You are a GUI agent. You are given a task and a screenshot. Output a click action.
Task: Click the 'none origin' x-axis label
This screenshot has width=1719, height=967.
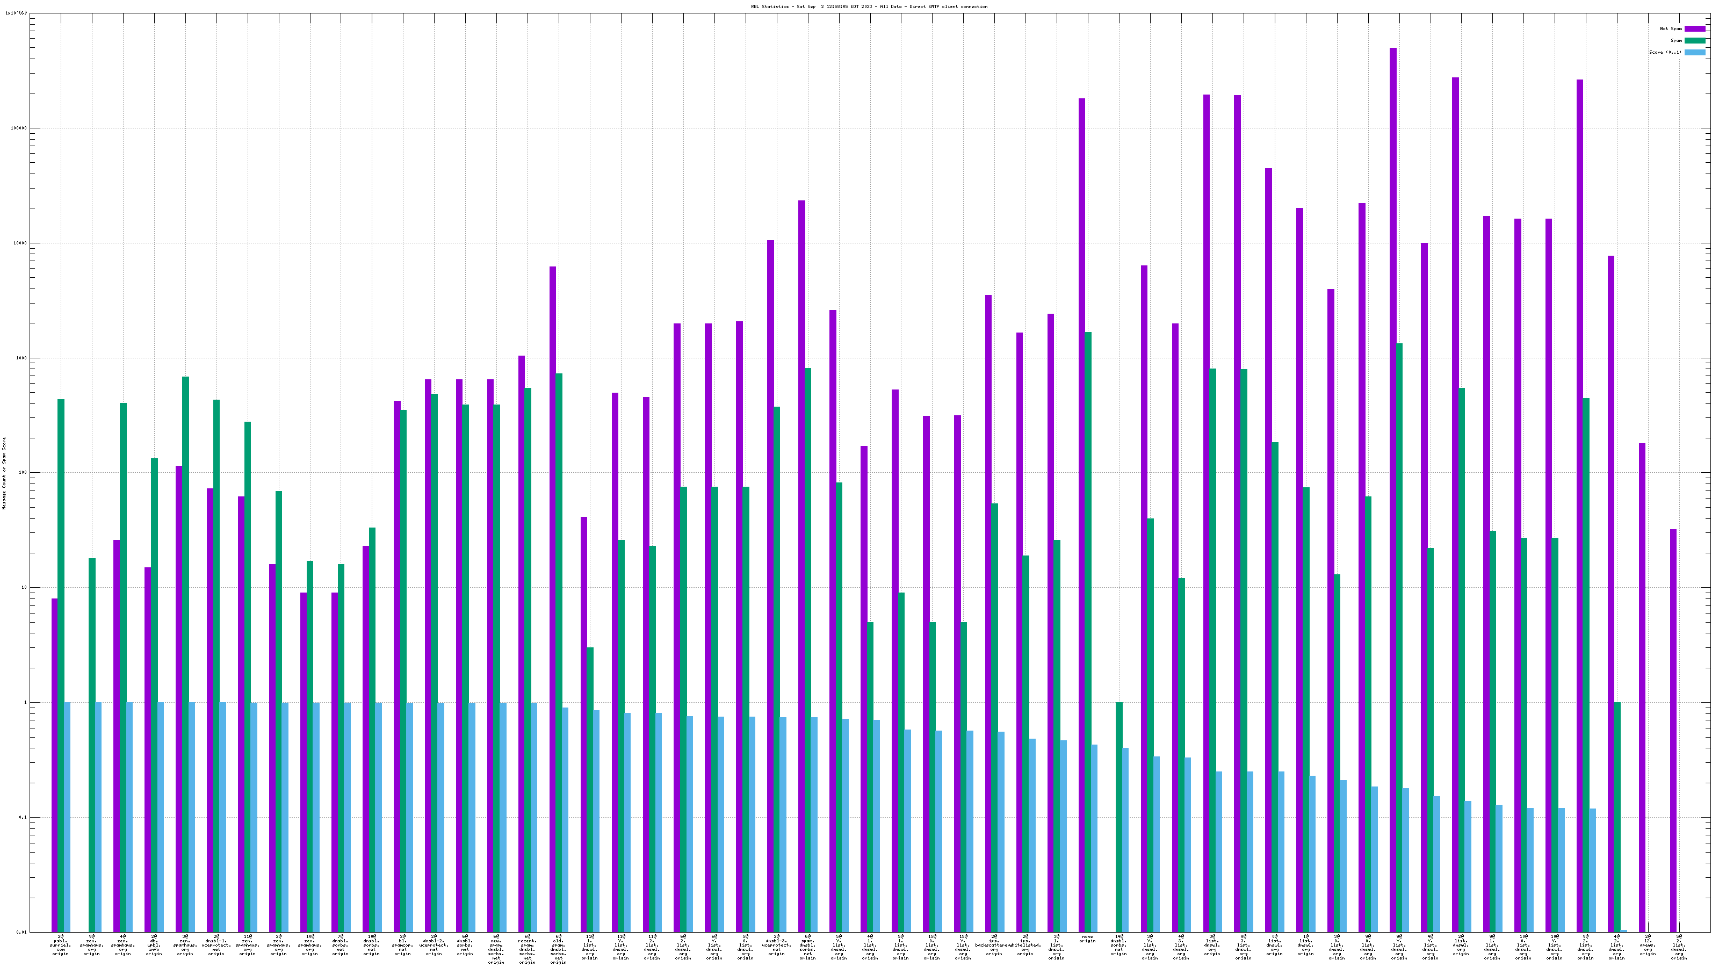pos(1087,939)
